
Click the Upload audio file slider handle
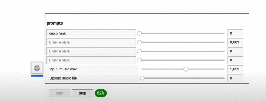(142, 78)
